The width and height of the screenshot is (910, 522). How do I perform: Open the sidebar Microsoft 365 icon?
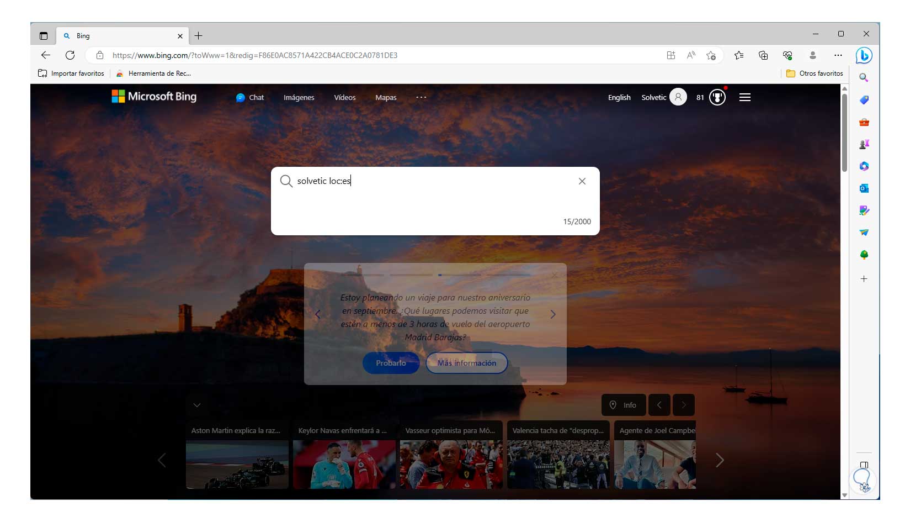[864, 166]
